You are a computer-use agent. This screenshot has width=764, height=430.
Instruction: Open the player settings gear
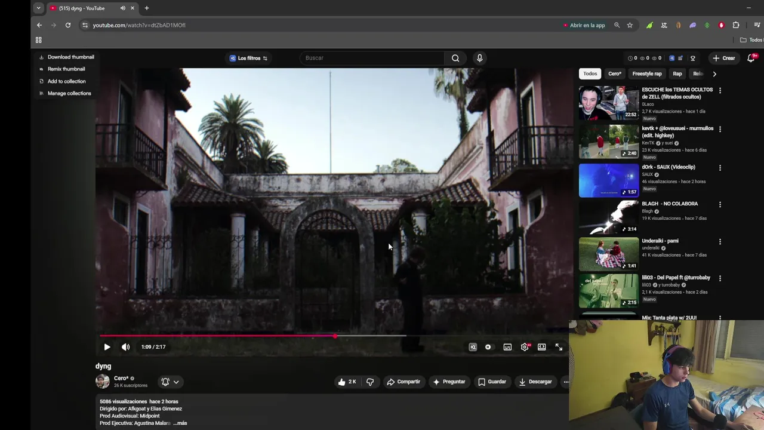pos(525,347)
